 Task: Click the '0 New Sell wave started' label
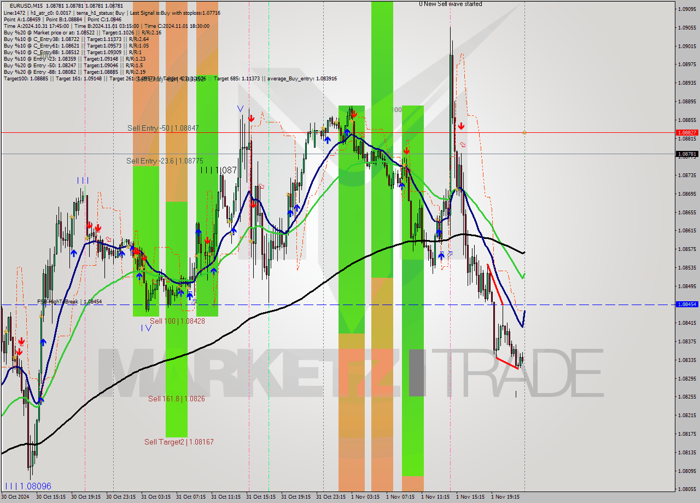451,4
